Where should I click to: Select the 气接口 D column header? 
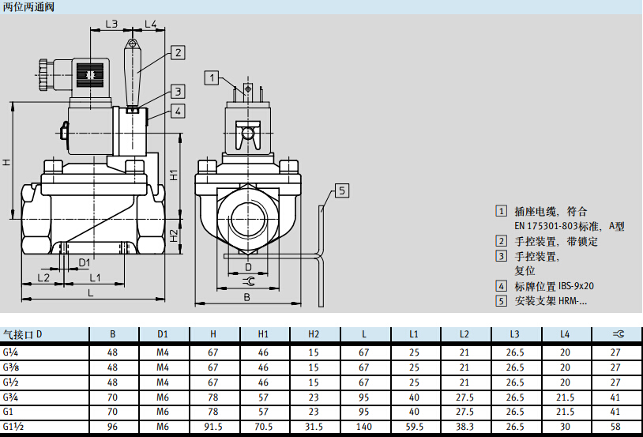point(23,334)
